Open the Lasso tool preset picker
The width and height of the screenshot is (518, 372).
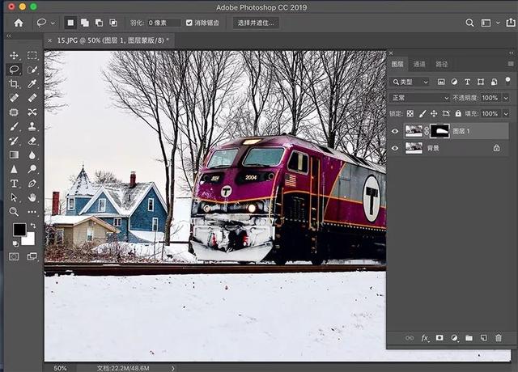[x=53, y=23]
